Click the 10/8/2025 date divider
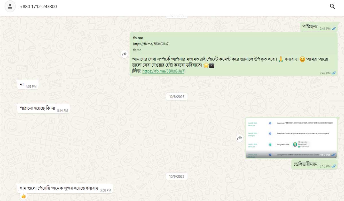The width and height of the screenshot is (344, 201). click(177, 96)
